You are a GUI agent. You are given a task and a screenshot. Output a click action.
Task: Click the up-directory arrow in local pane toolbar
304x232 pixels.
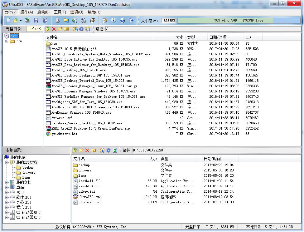[x=75, y=151]
